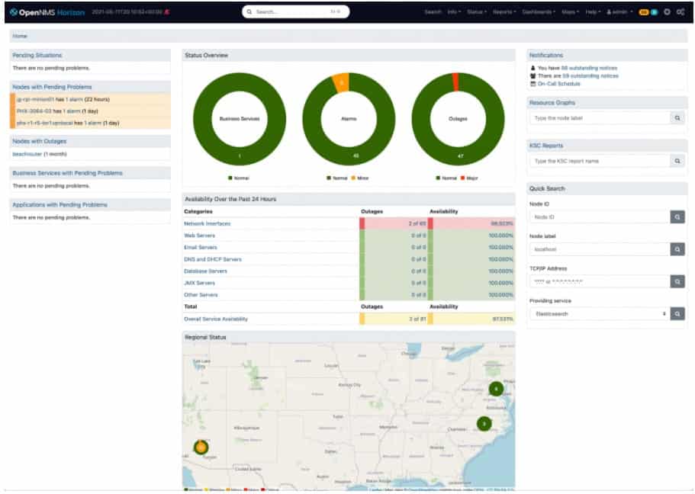
Task: Open the configuration cogs icon in navbar
Action: (681, 12)
